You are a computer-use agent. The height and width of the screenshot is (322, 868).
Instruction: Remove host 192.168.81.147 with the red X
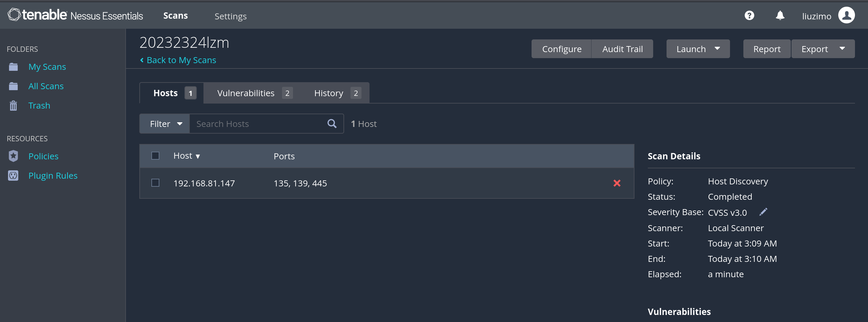[617, 183]
